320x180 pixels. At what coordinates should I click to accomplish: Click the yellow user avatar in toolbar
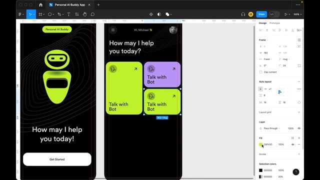click(x=251, y=14)
